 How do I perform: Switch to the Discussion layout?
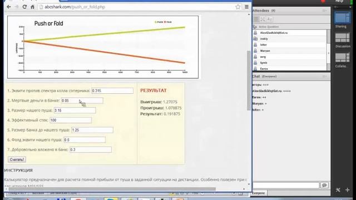point(343,38)
